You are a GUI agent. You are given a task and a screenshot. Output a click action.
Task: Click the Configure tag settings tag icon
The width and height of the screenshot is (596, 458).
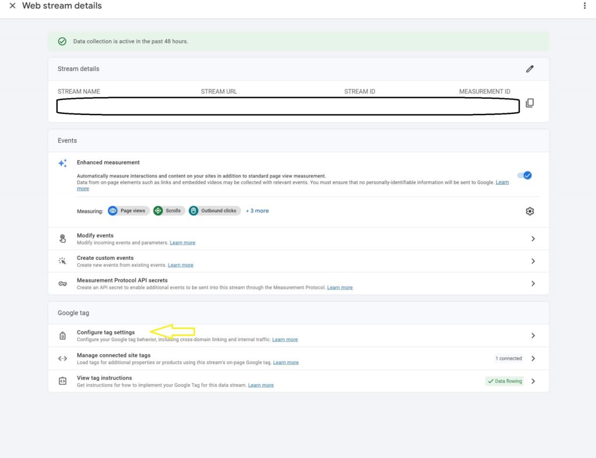point(63,335)
